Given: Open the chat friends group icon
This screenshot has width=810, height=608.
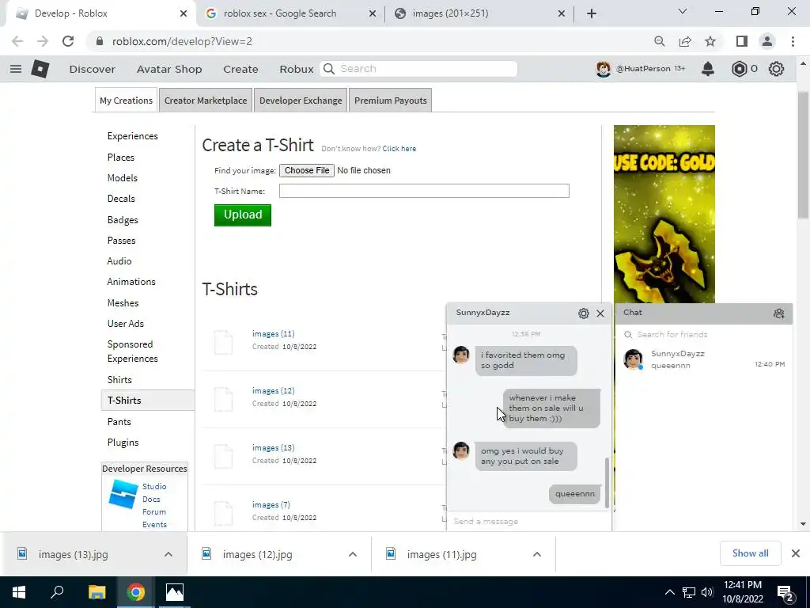Looking at the screenshot, I should click(x=778, y=313).
